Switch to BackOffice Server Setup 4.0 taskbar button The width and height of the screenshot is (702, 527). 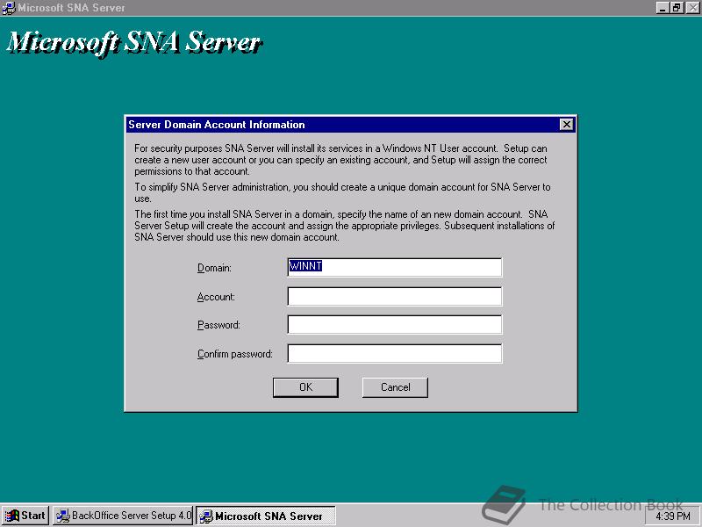pyautogui.click(x=123, y=516)
